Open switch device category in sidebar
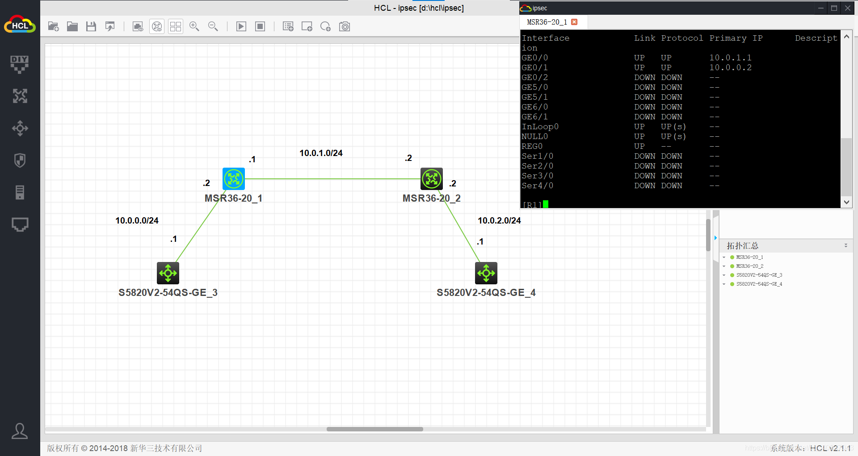The image size is (858, 456). pyautogui.click(x=20, y=128)
